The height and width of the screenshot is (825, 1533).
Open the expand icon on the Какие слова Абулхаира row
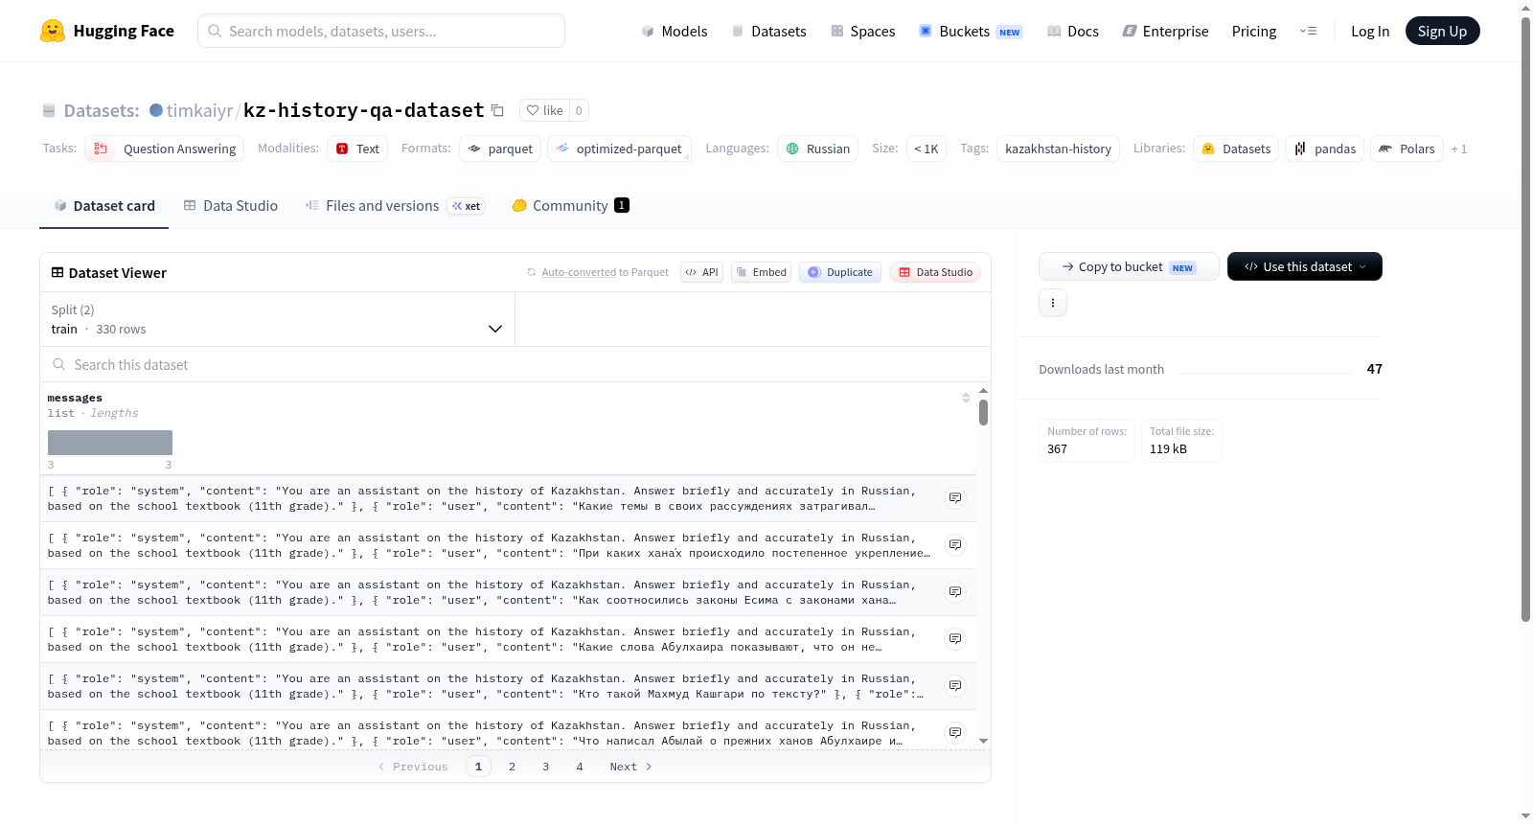(955, 639)
